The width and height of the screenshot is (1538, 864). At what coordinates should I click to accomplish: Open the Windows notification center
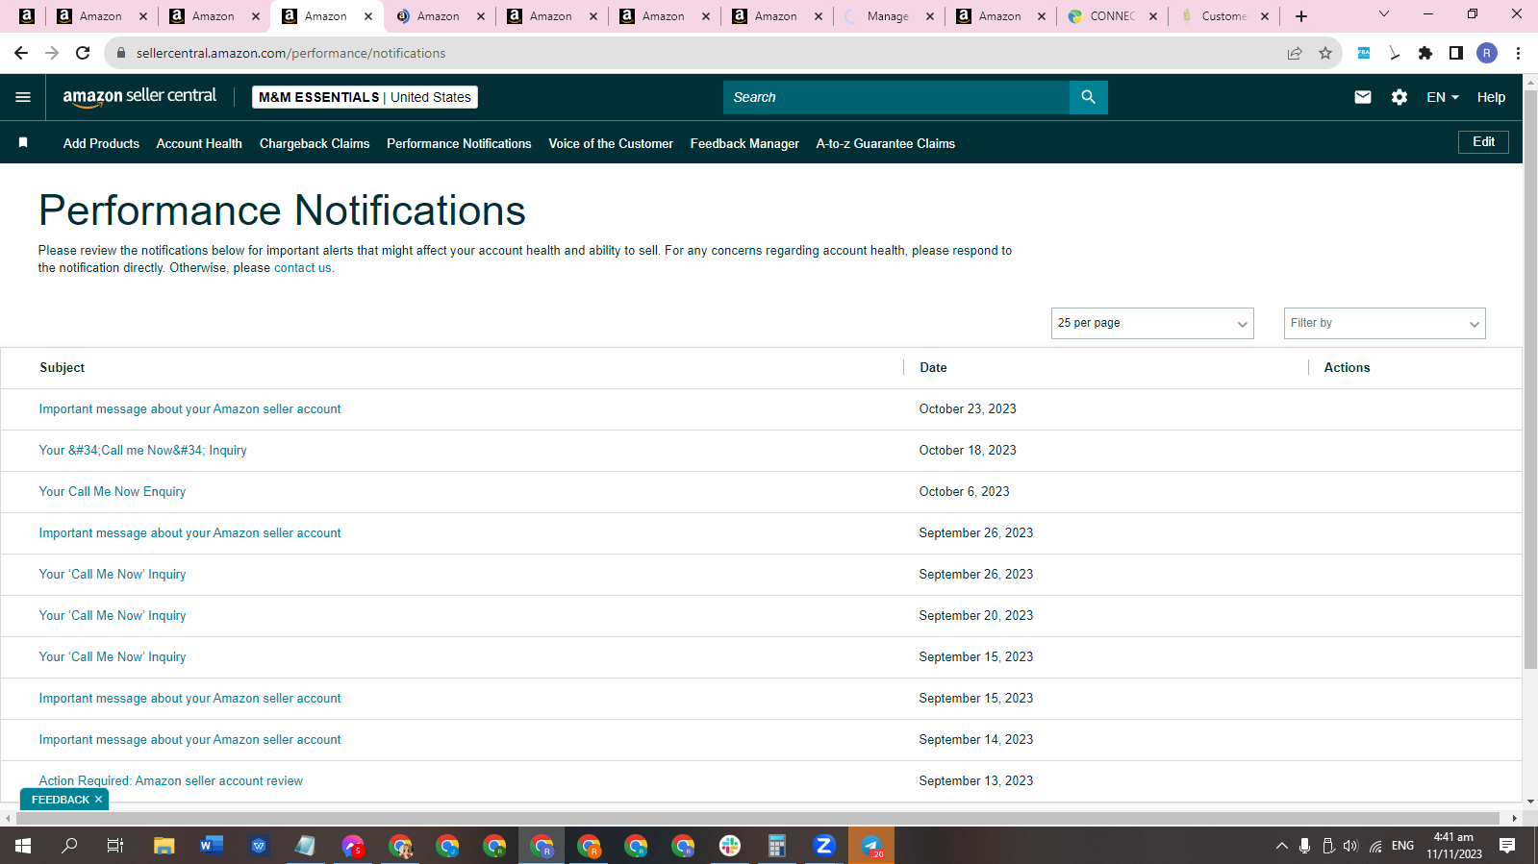click(x=1507, y=846)
